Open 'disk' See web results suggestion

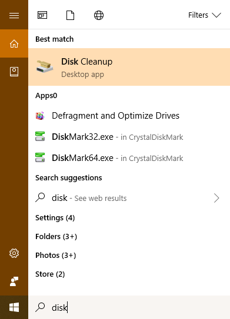click(129, 198)
